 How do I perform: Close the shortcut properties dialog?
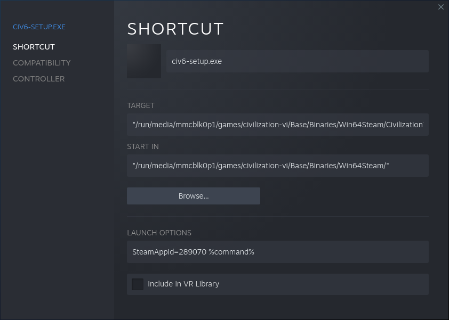click(440, 7)
